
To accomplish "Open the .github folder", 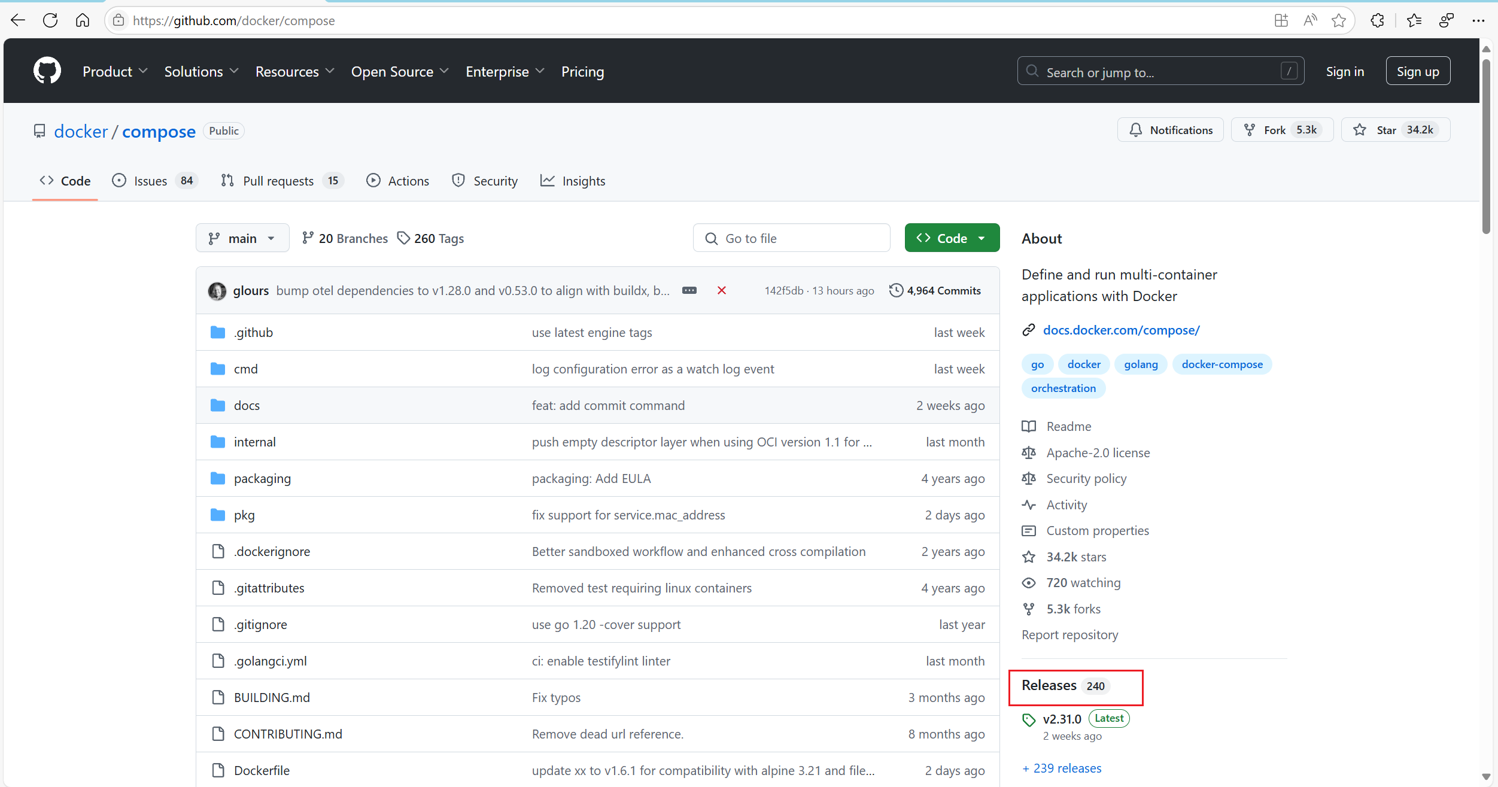I will [x=254, y=333].
